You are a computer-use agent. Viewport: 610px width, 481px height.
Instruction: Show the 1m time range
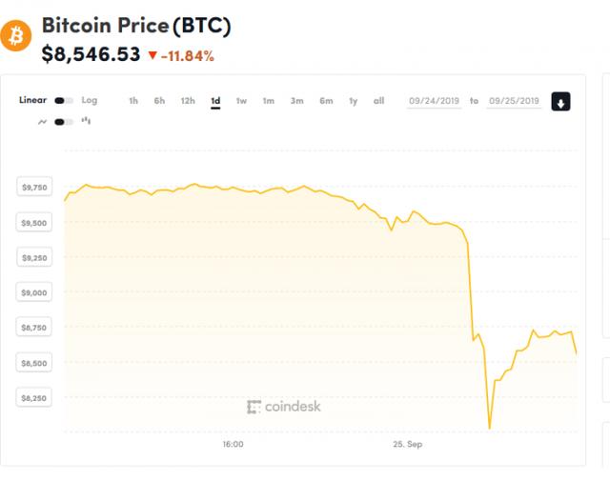click(x=269, y=100)
